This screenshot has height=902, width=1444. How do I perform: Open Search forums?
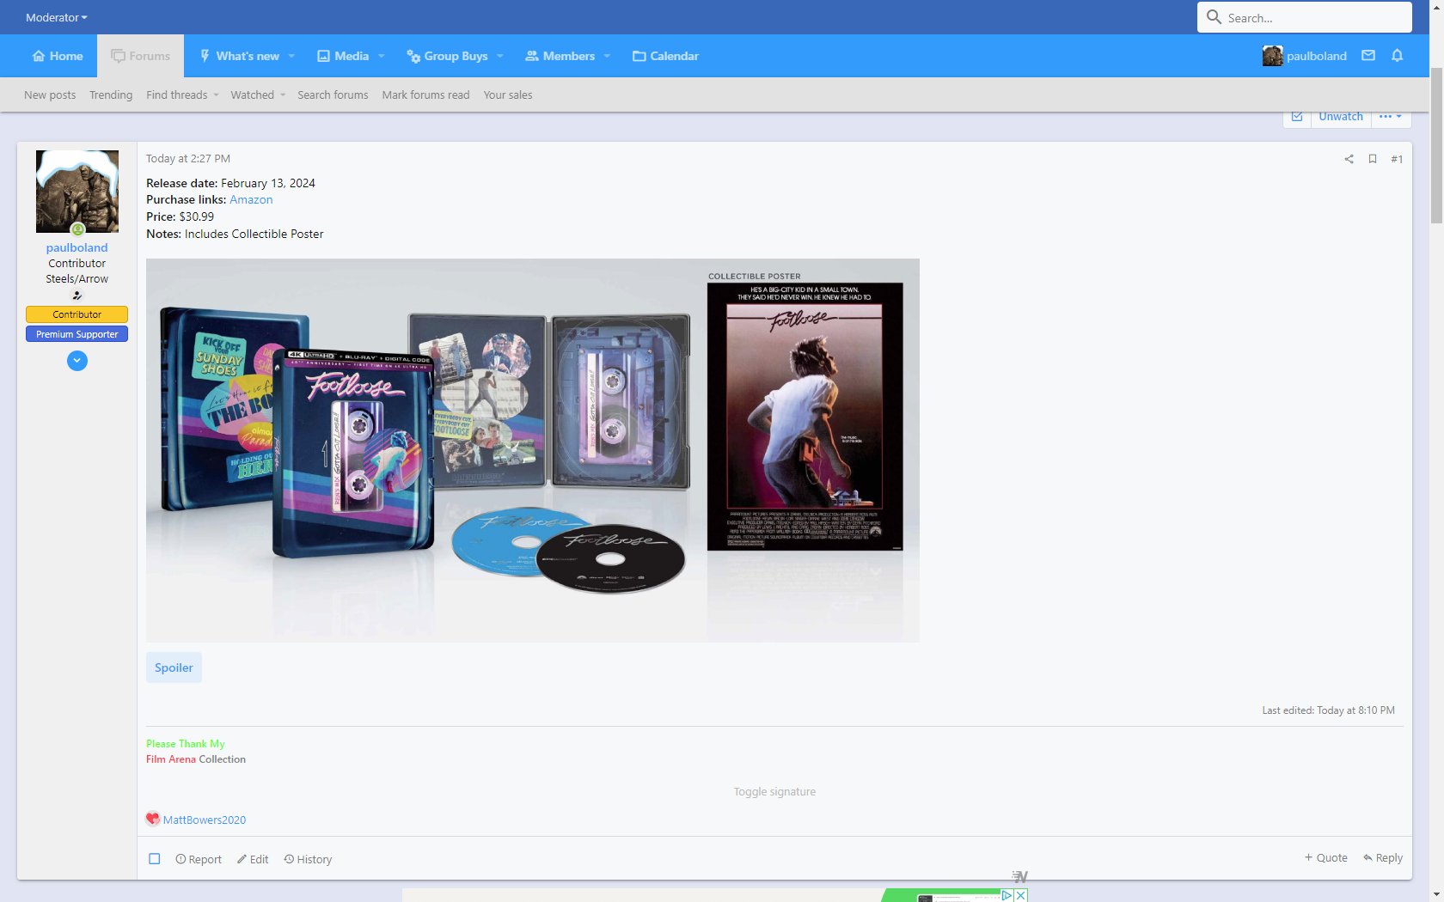coord(333,94)
